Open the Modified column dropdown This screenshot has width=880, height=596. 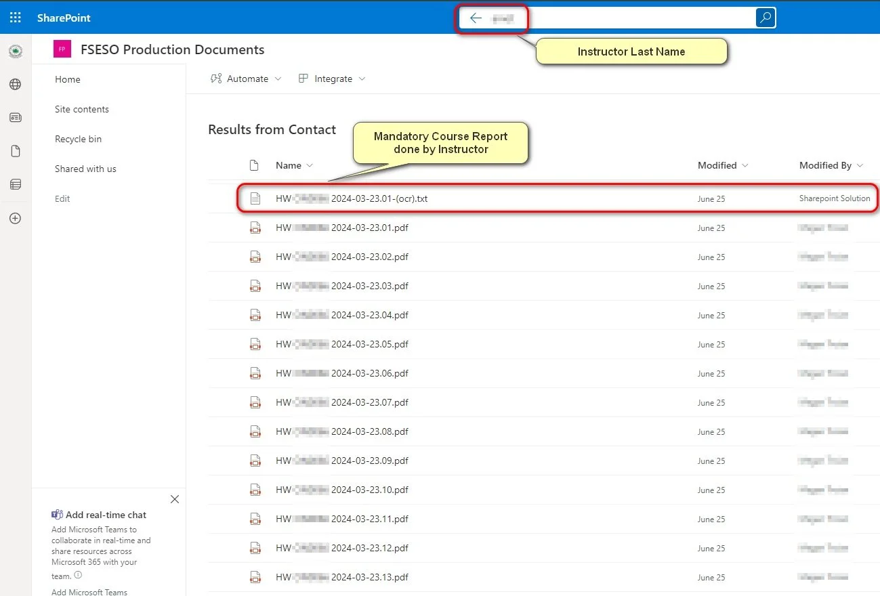coord(745,165)
